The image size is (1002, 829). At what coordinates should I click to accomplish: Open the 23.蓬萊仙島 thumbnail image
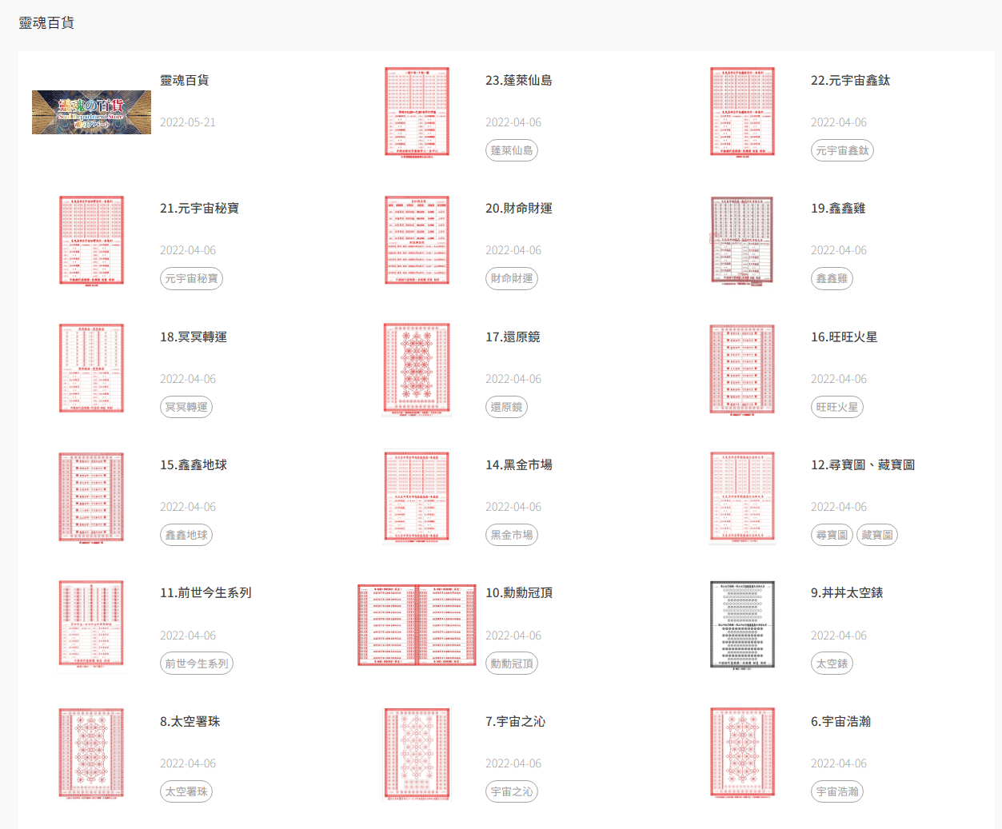pyautogui.click(x=417, y=112)
